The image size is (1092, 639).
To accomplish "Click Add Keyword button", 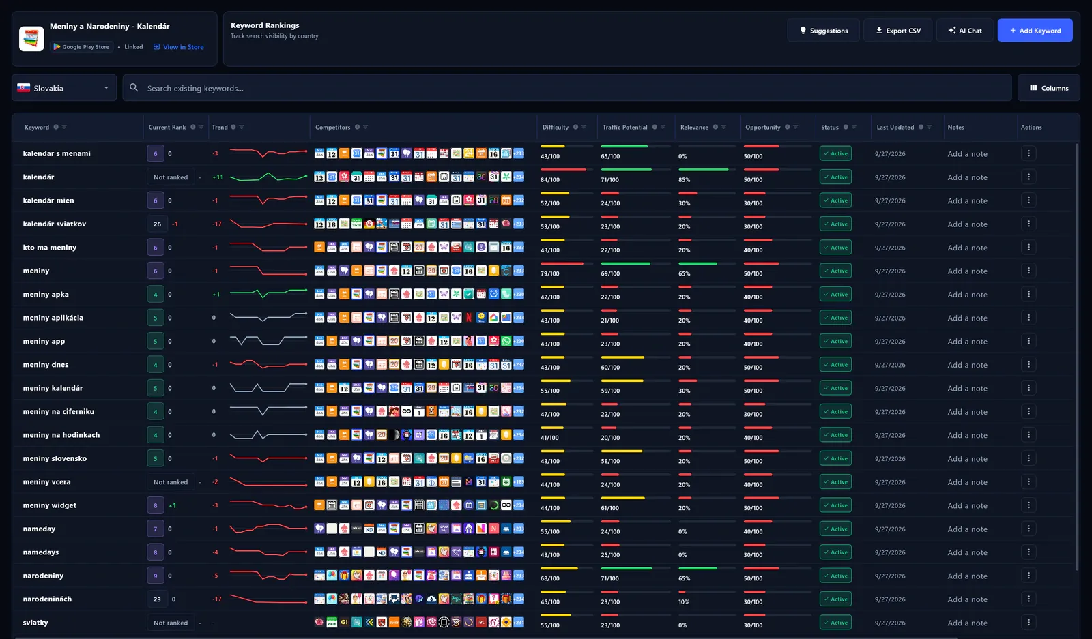I will pos(1035,31).
